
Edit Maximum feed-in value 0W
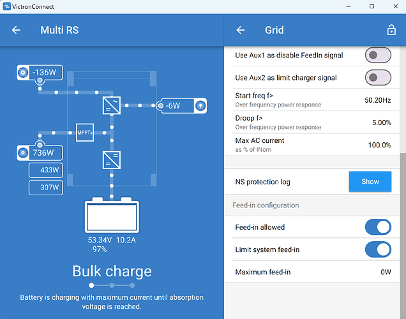coord(386,272)
